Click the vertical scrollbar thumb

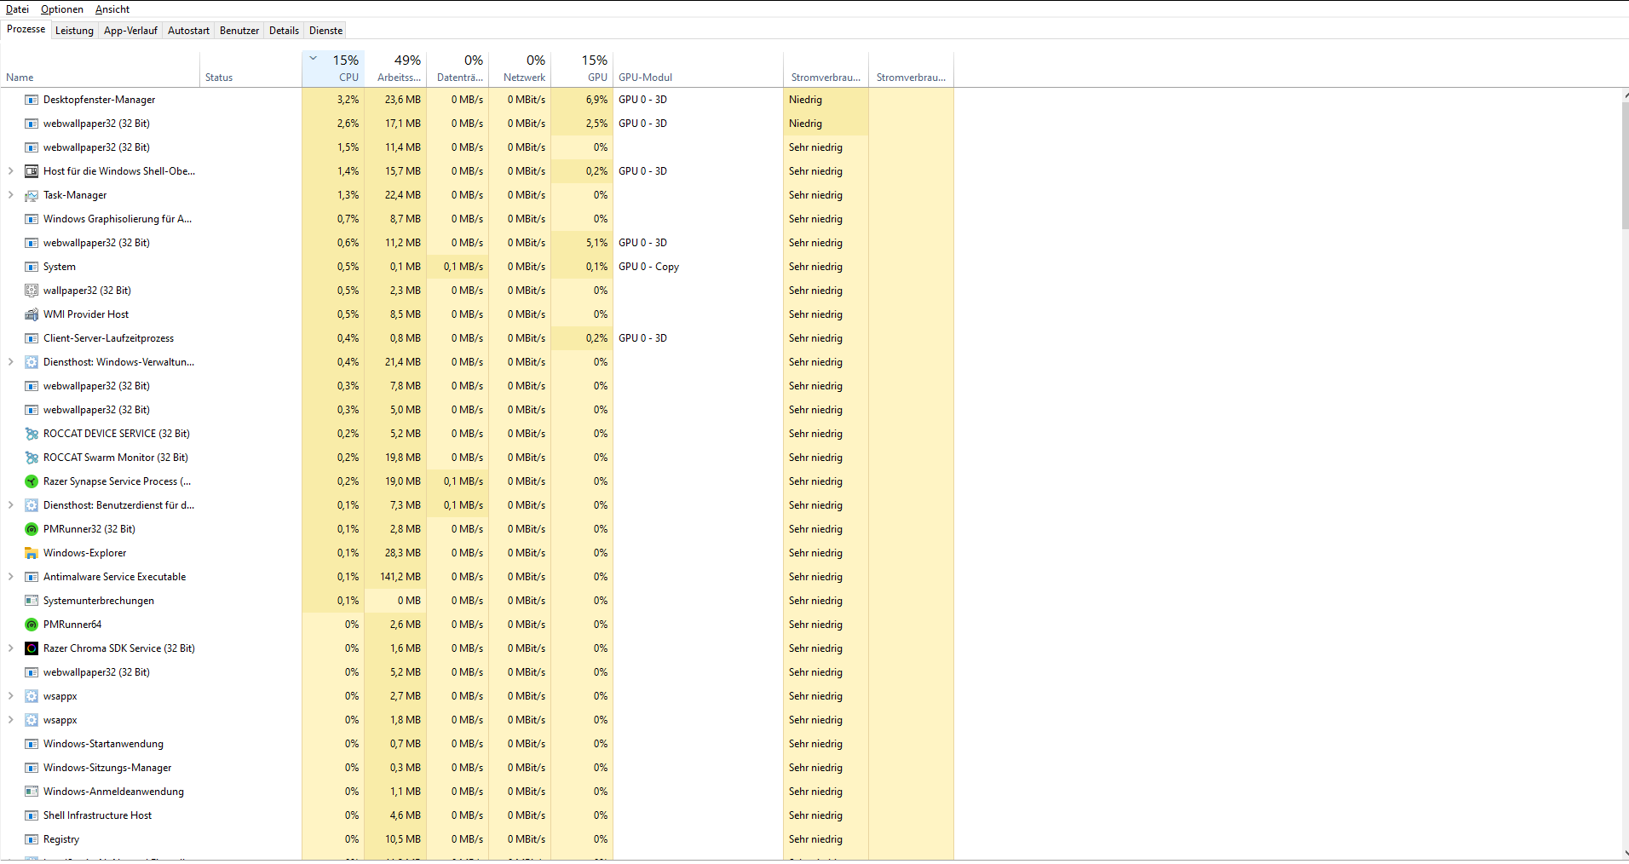pyautogui.click(x=1625, y=165)
